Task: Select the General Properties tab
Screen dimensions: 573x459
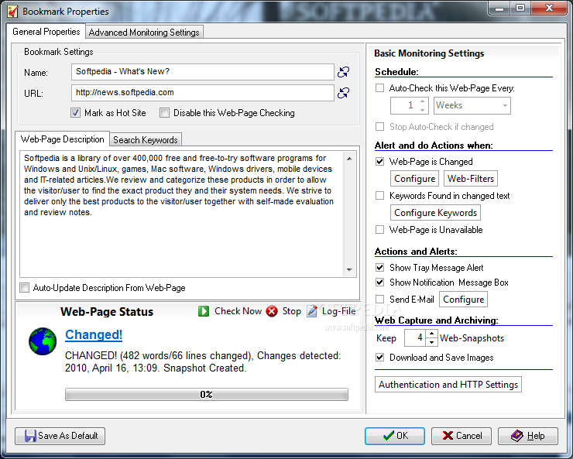Action: point(46,32)
